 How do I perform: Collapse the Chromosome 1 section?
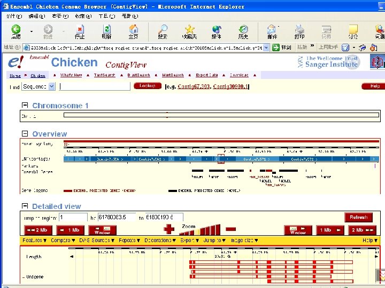coord(25,105)
